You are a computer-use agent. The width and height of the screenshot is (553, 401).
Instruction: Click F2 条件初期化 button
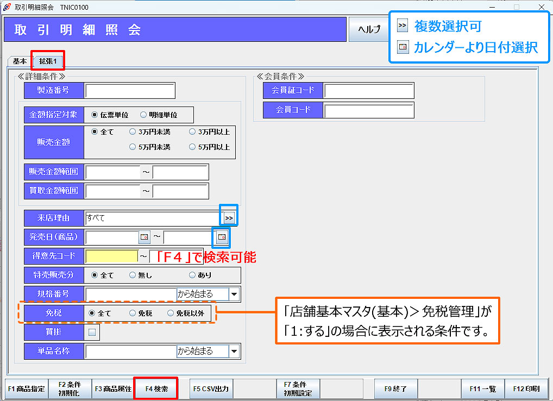[70, 389]
